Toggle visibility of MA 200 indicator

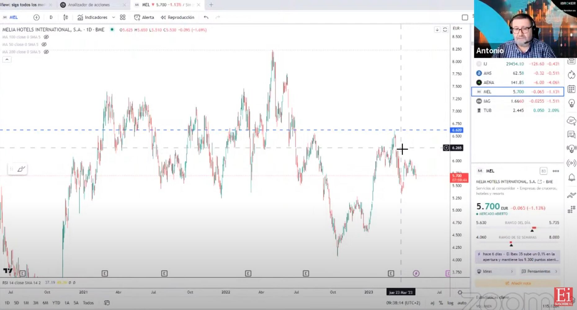tap(46, 52)
